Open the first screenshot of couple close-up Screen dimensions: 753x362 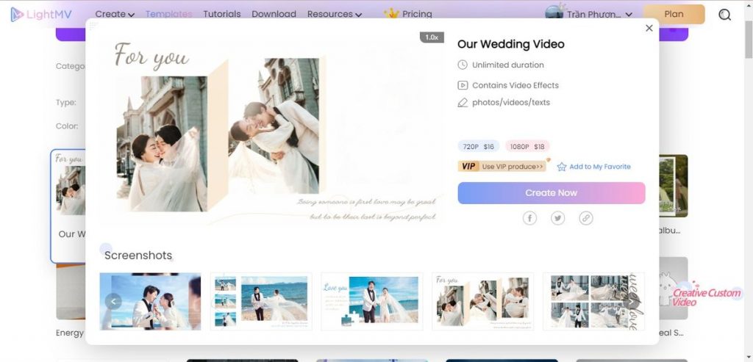(150, 302)
